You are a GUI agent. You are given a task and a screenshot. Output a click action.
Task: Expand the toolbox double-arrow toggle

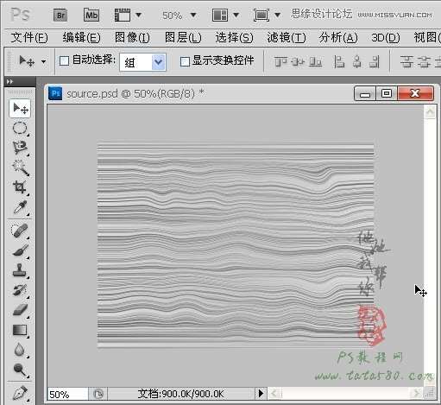click(x=9, y=82)
